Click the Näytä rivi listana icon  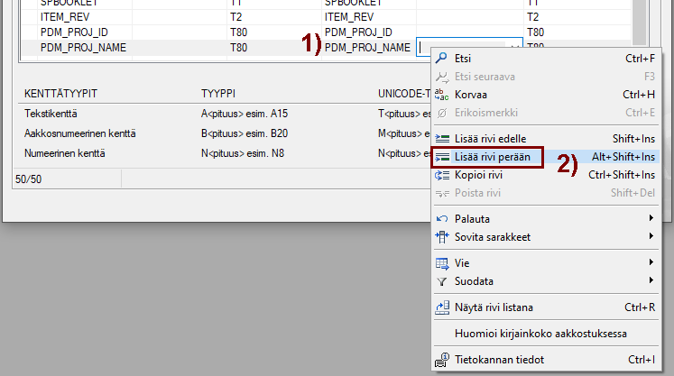point(442,307)
